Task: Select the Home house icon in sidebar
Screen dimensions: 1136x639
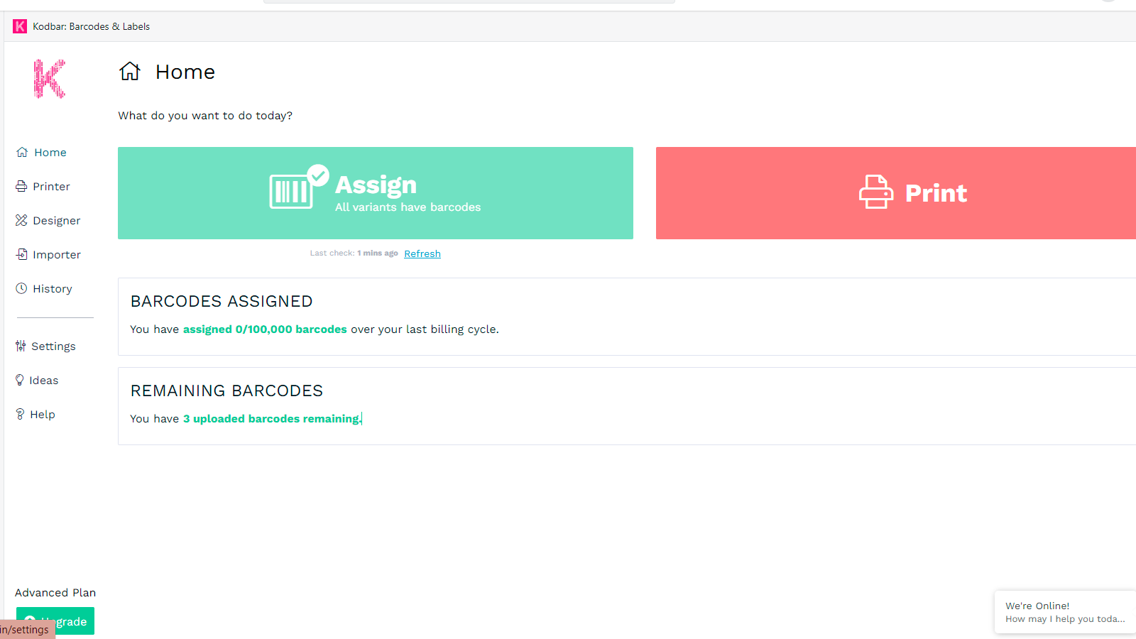Action: pyautogui.click(x=21, y=152)
